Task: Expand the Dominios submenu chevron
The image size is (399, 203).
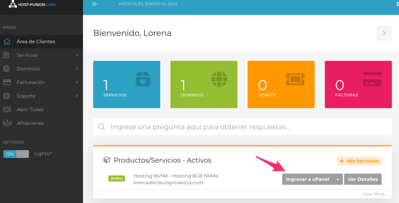Action: click(x=77, y=69)
